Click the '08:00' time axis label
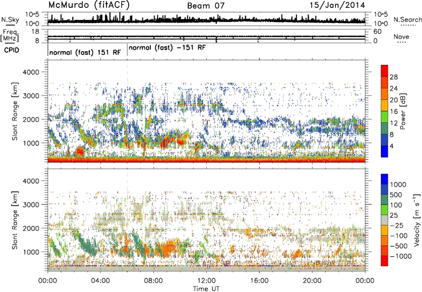Screen dimensions: 422x292 coord(154,281)
